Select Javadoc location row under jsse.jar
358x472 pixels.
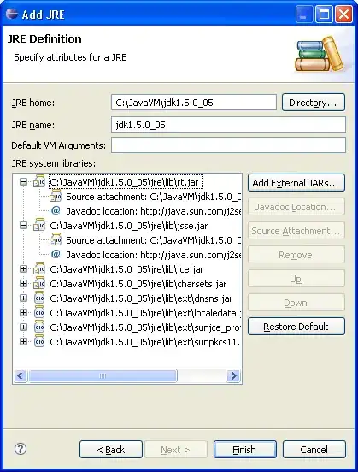pyautogui.click(x=154, y=255)
